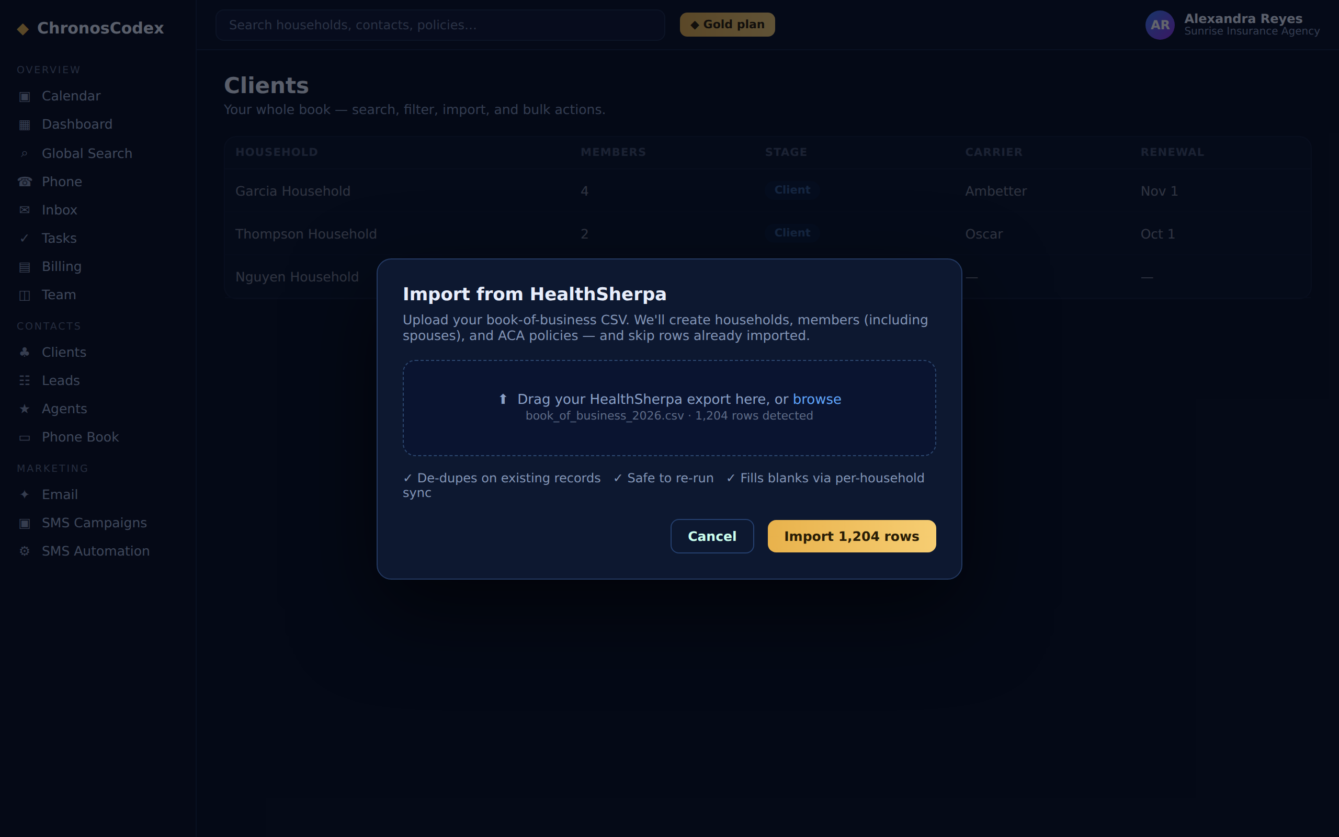Click the Agents star icon
Viewport: 1339px width, 837px height.
click(25, 409)
